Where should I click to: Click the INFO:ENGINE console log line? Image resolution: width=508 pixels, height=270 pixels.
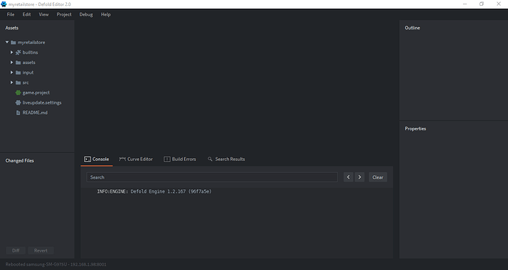coord(154,191)
